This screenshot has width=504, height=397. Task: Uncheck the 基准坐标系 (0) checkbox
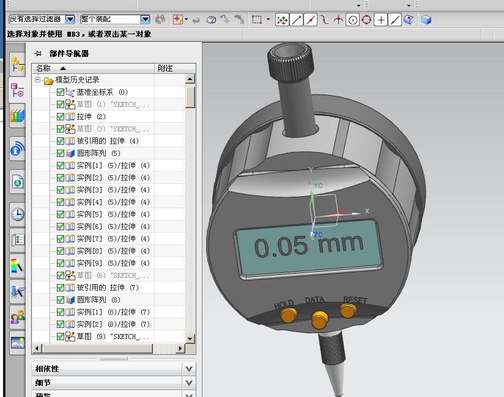point(61,92)
